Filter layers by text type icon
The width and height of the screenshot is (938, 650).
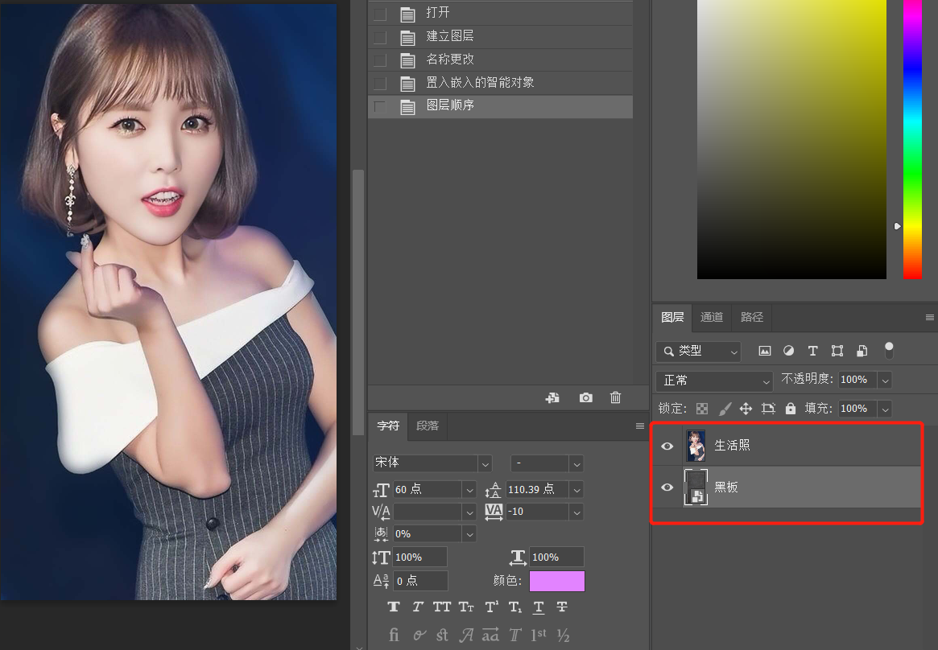[x=813, y=351]
